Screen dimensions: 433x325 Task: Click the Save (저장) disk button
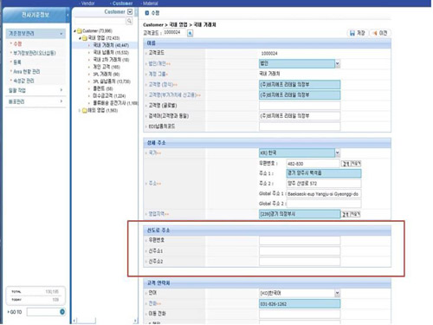(x=358, y=33)
